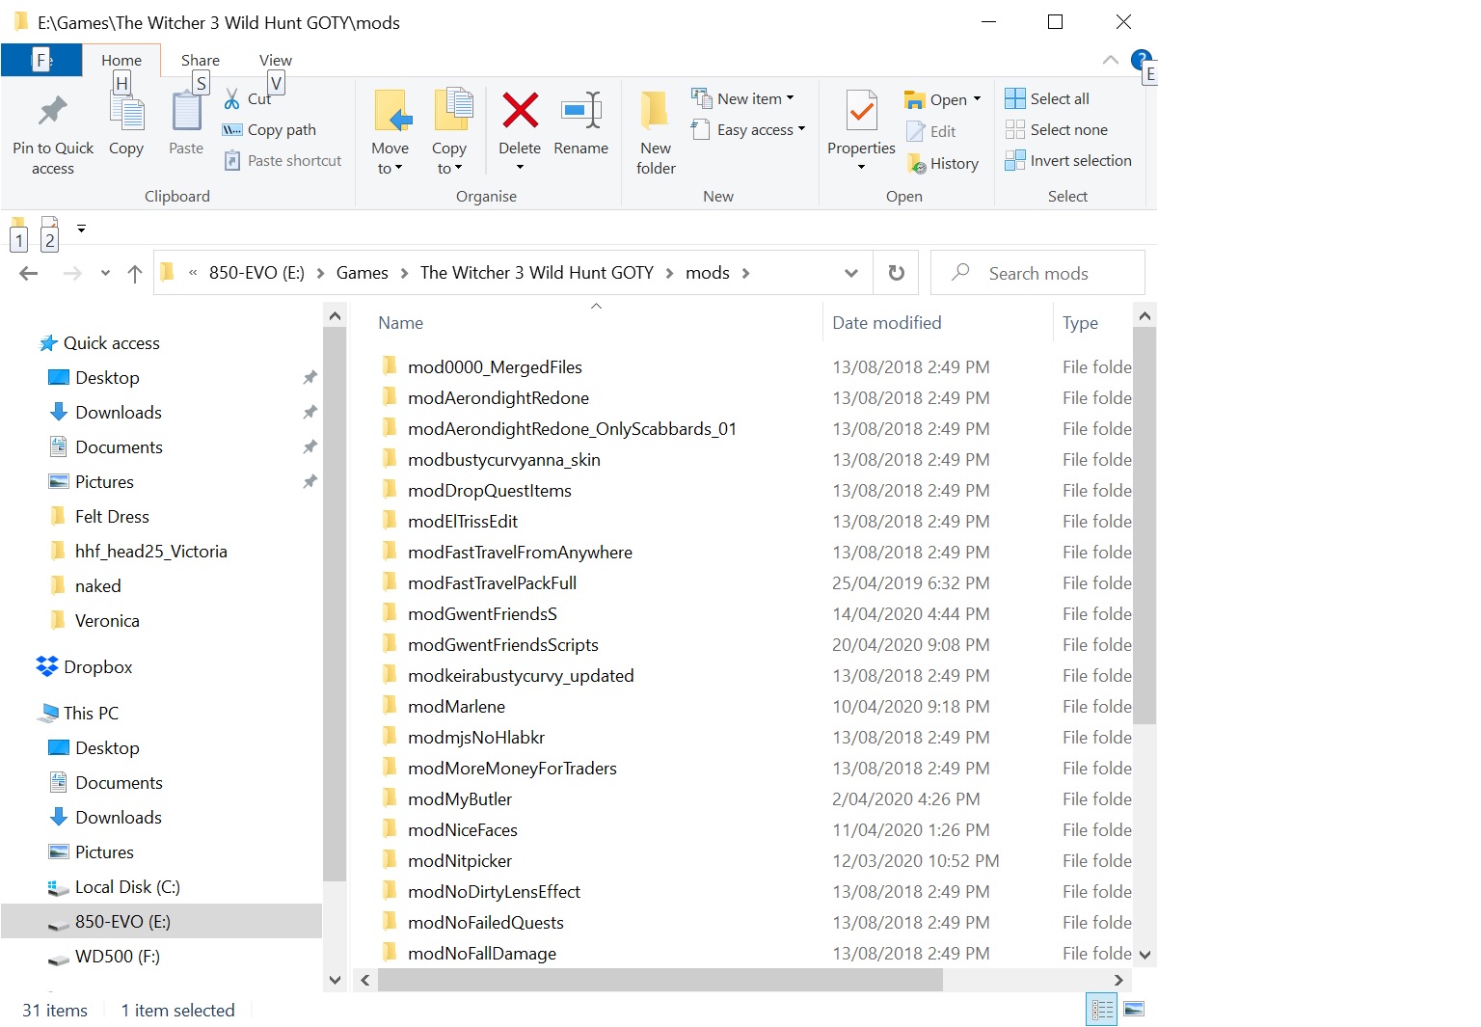Click the 850-EVO (E:) breadcrumb

coord(256,273)
